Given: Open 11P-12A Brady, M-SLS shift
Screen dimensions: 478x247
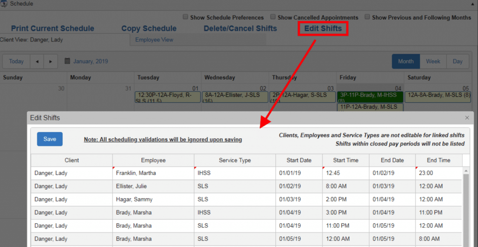Looking at the screenshot, I should click(x=370, y=107).
